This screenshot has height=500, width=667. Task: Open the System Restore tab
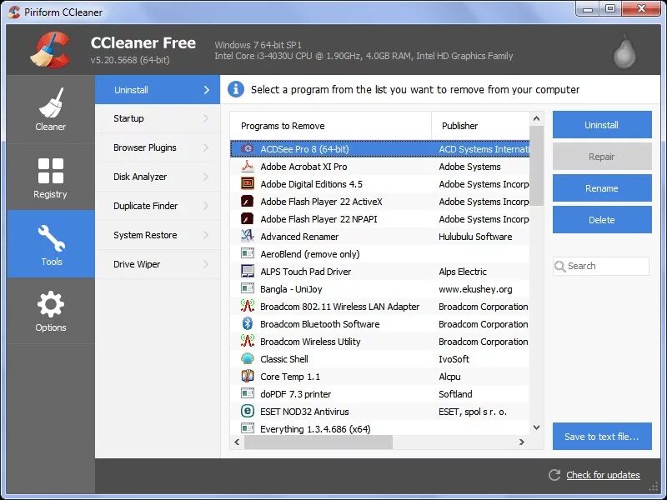pyautogui.click(x=158, y=235)
